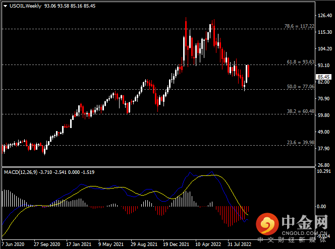
Task: Click the 7 Jun 2020 date label
Action: point(14,244)
